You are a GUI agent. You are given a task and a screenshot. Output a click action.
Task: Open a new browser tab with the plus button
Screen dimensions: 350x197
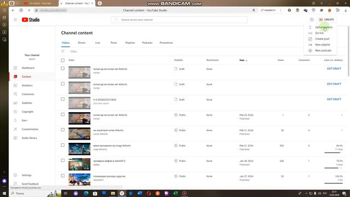[100, 3]
